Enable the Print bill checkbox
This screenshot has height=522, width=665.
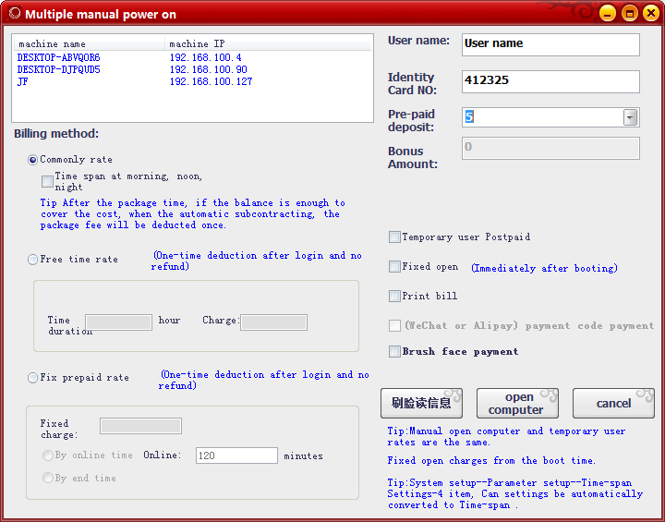tap(394, 297)
